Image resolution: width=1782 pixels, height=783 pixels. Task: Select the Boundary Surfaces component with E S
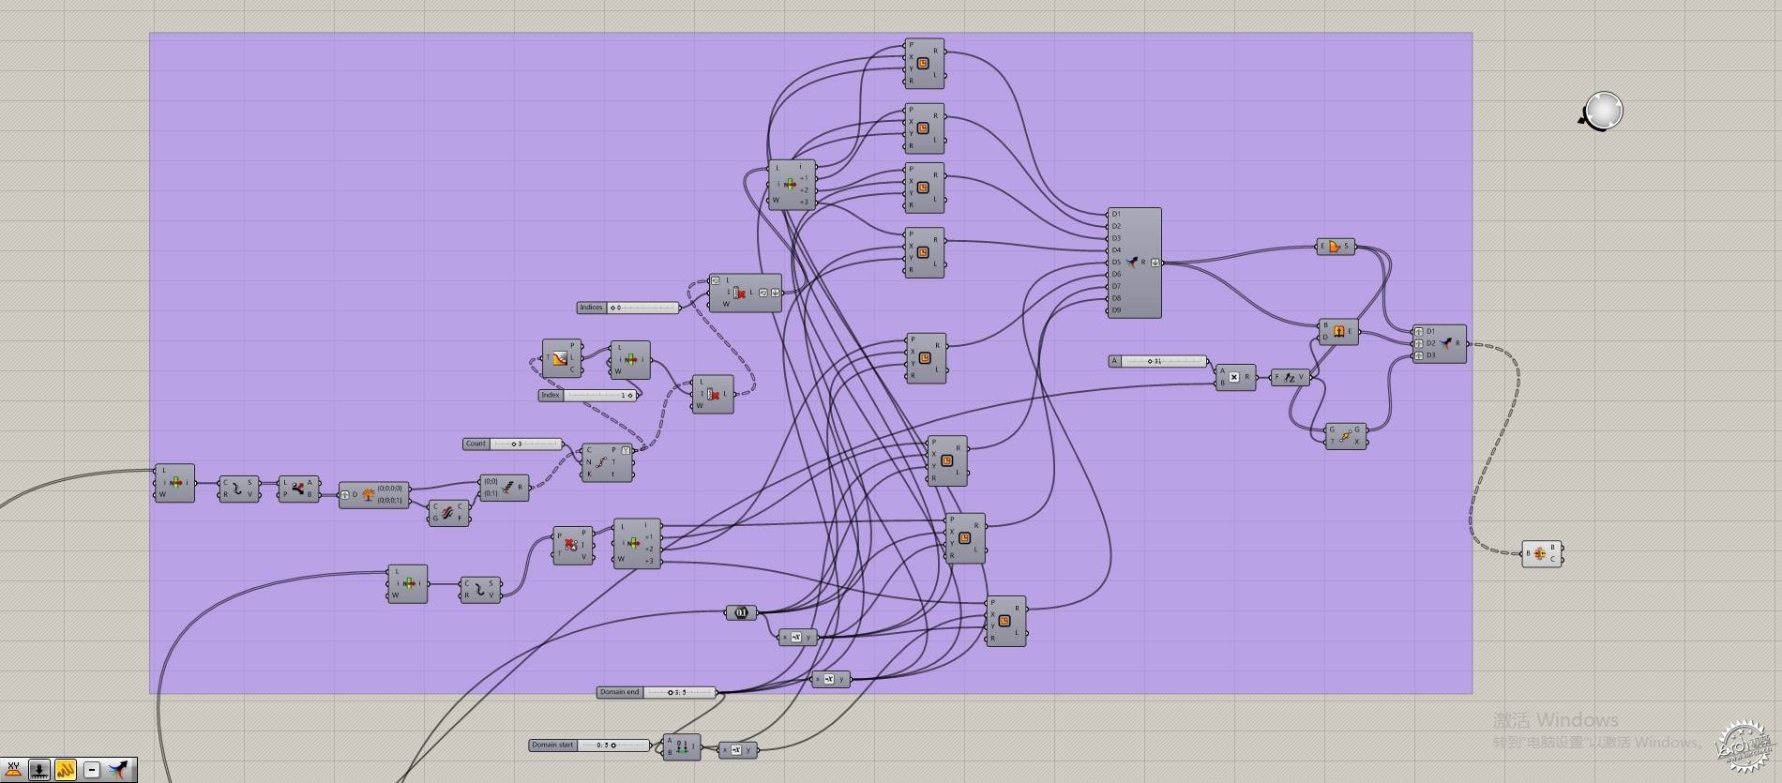tap(1336, 247)
